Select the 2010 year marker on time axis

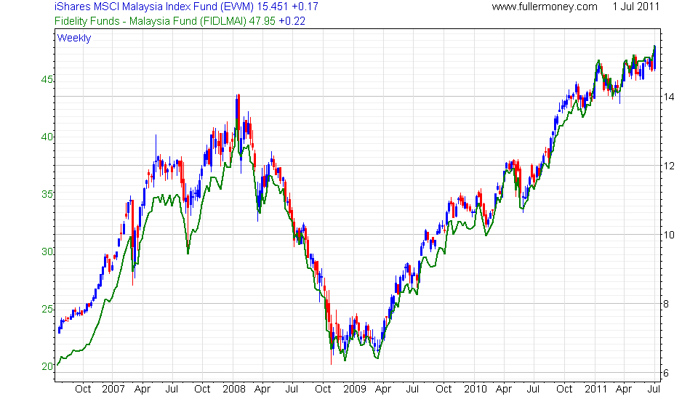tap(475, 389)
